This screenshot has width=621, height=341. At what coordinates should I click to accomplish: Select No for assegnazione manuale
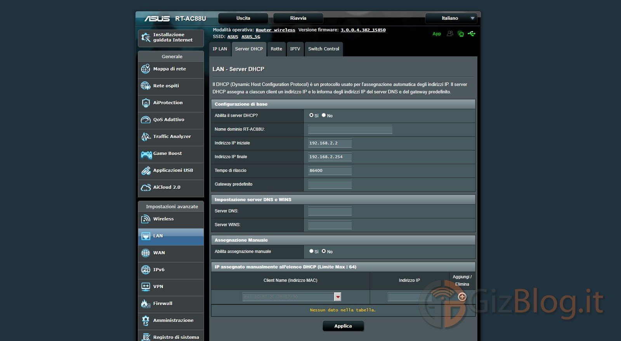point(324,251)
